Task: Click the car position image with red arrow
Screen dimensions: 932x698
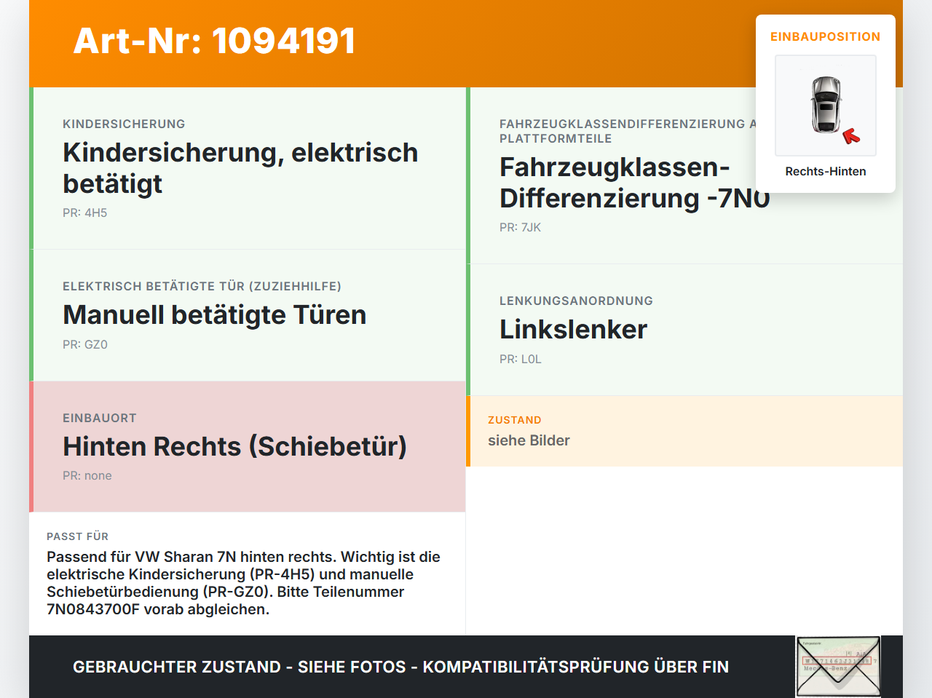Action: coord(826,106)
